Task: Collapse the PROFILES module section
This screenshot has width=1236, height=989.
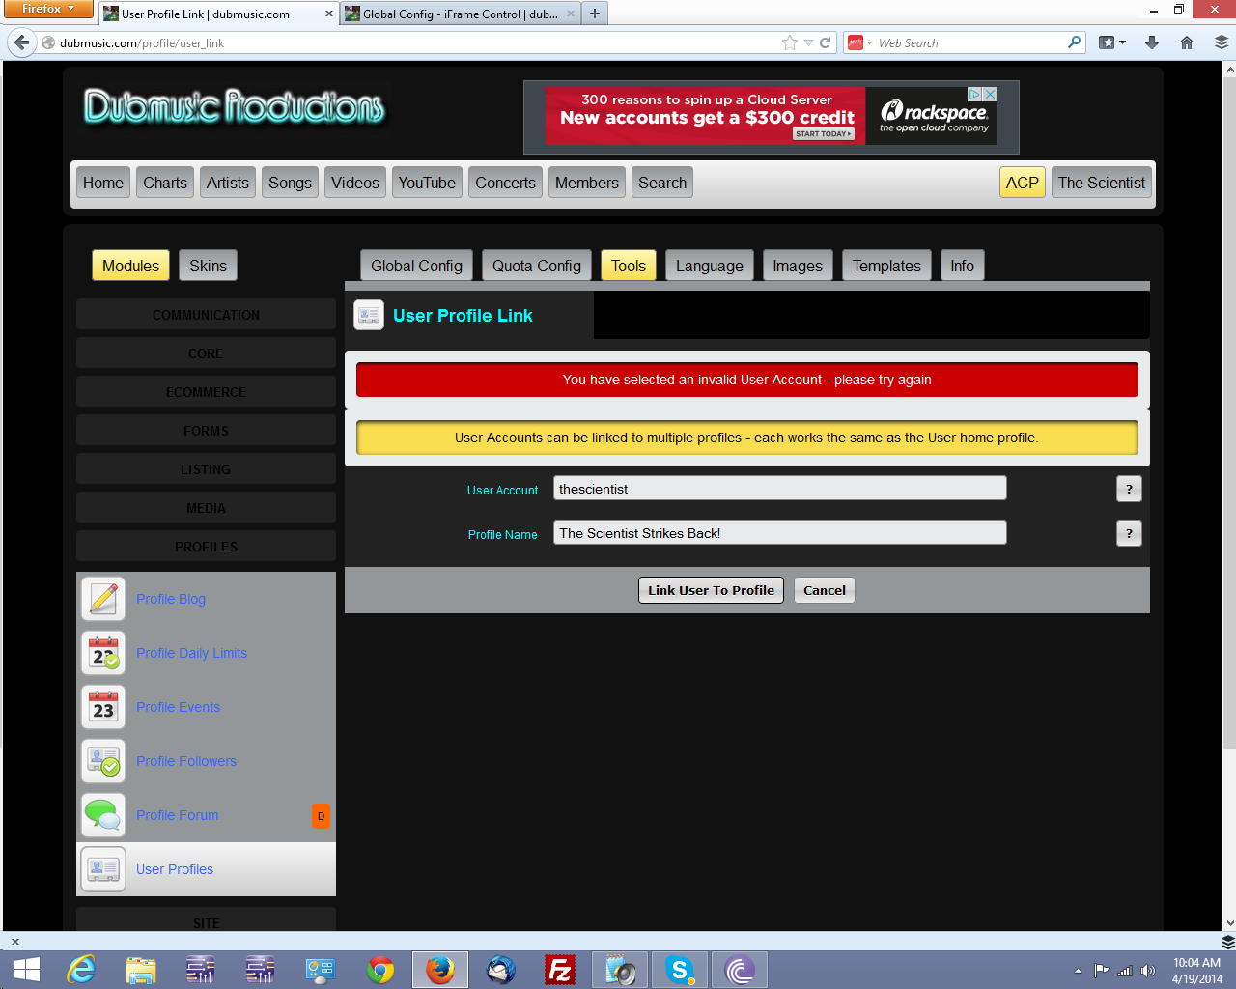Action: [x=206, y=547]
